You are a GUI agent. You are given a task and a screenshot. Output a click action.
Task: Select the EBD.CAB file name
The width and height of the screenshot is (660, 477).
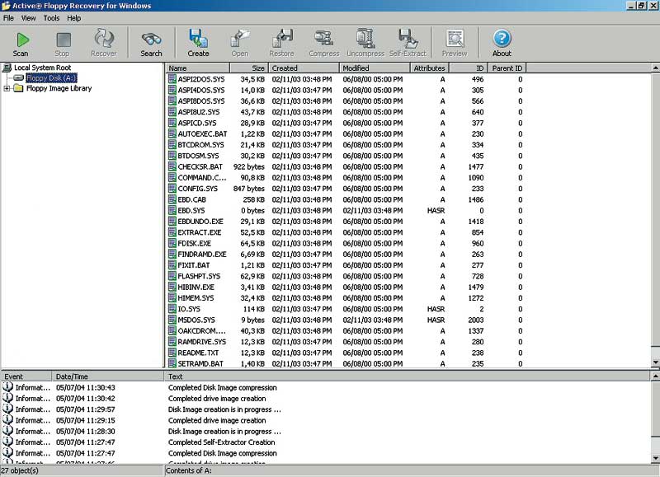tap(191, 199)
